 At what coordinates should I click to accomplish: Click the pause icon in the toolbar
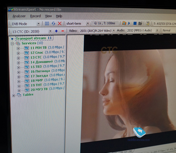(47, 24)
